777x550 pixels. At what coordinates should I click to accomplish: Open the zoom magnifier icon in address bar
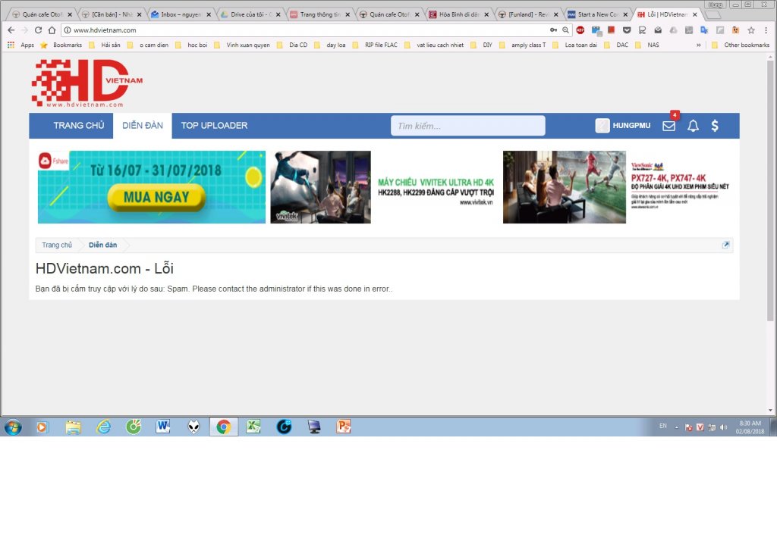pyautogui.click(x=565, y=30)
